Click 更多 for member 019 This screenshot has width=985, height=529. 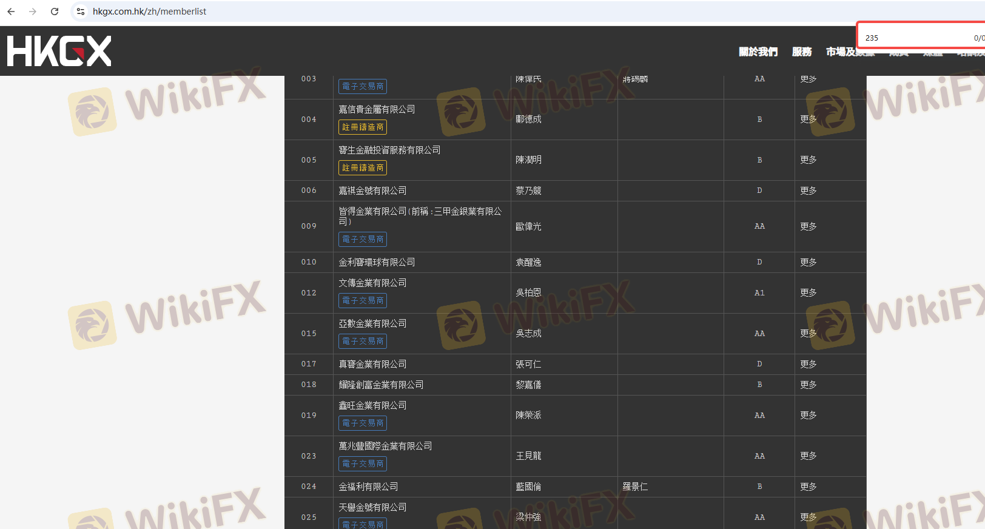(x=809, y=416)
